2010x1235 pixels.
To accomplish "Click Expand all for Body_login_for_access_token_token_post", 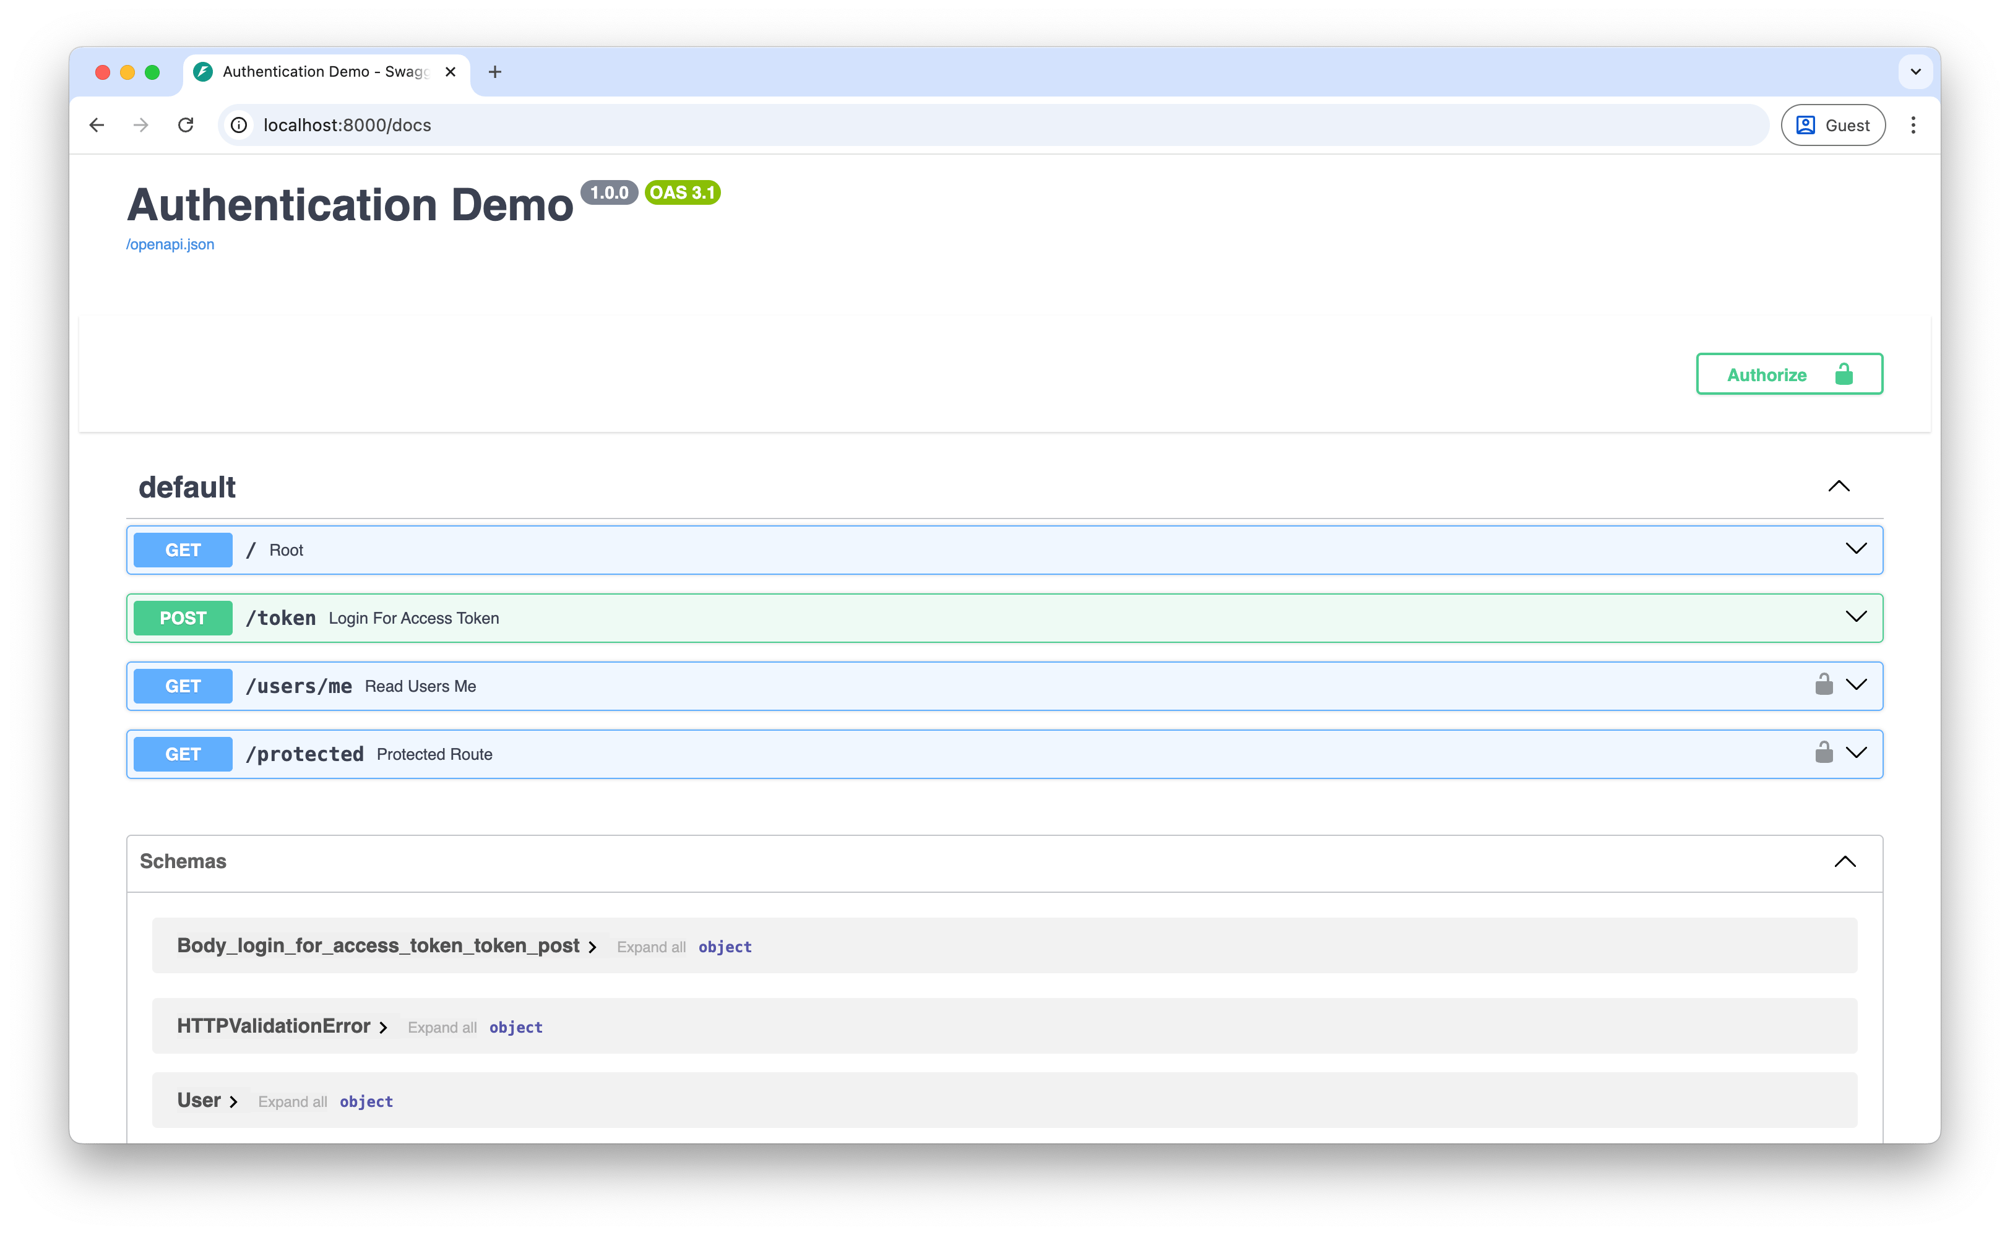I will [x=651, y=947].
